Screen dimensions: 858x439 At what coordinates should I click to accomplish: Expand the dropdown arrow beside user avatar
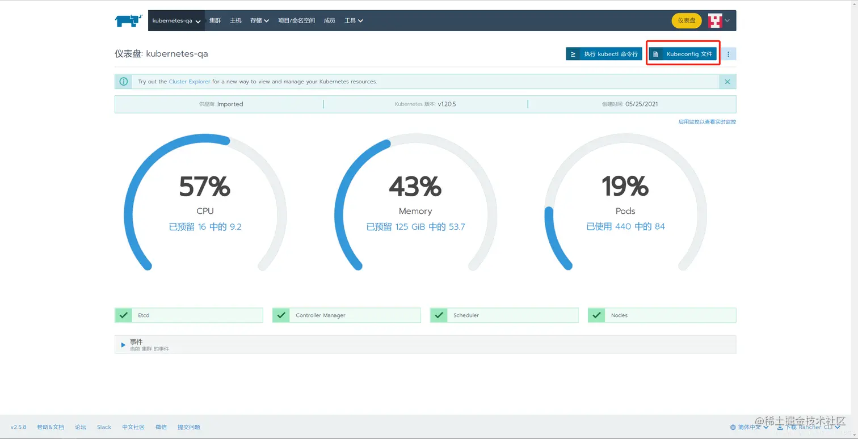(x=727, y=21)
